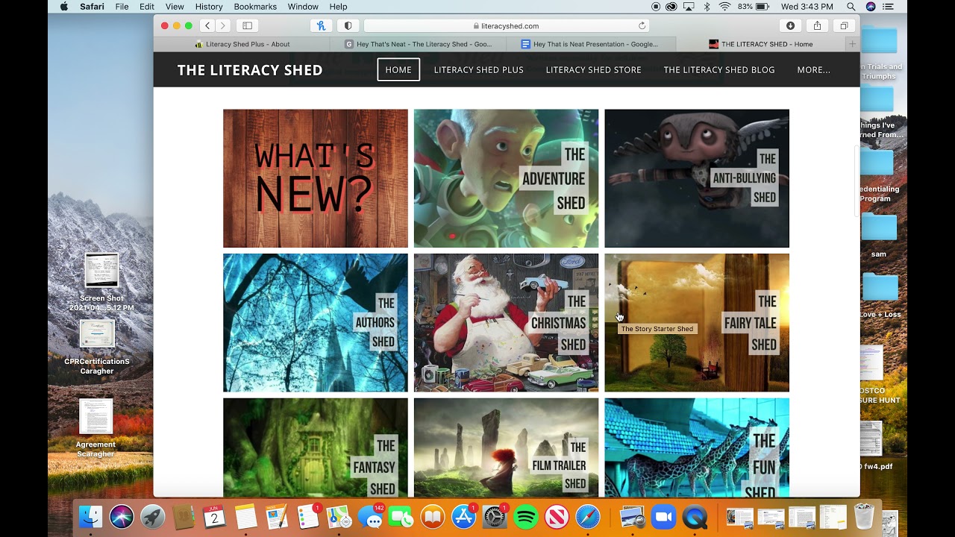Open LITERACY SHED PLUS nav link
Viewport: 955px width, 537px height.
click(x=479, y=69)
